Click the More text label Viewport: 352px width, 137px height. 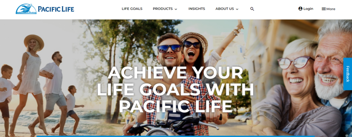coord(331,9)
